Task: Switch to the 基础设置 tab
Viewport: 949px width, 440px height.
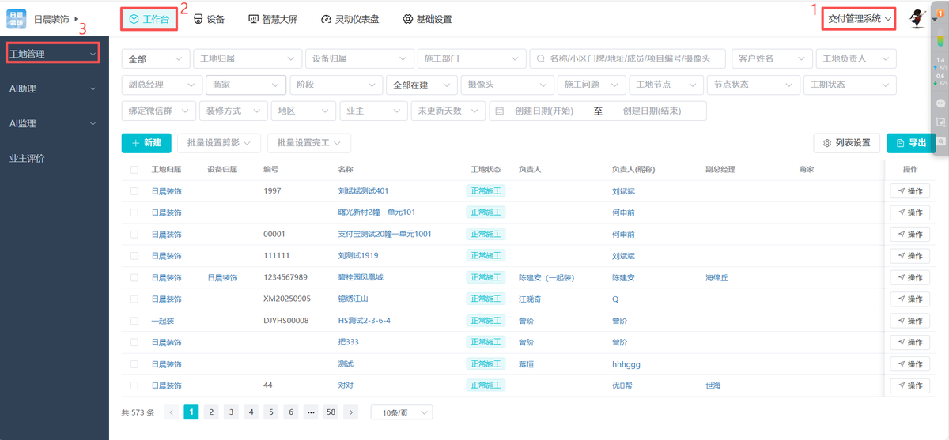Action: [427, 19]
